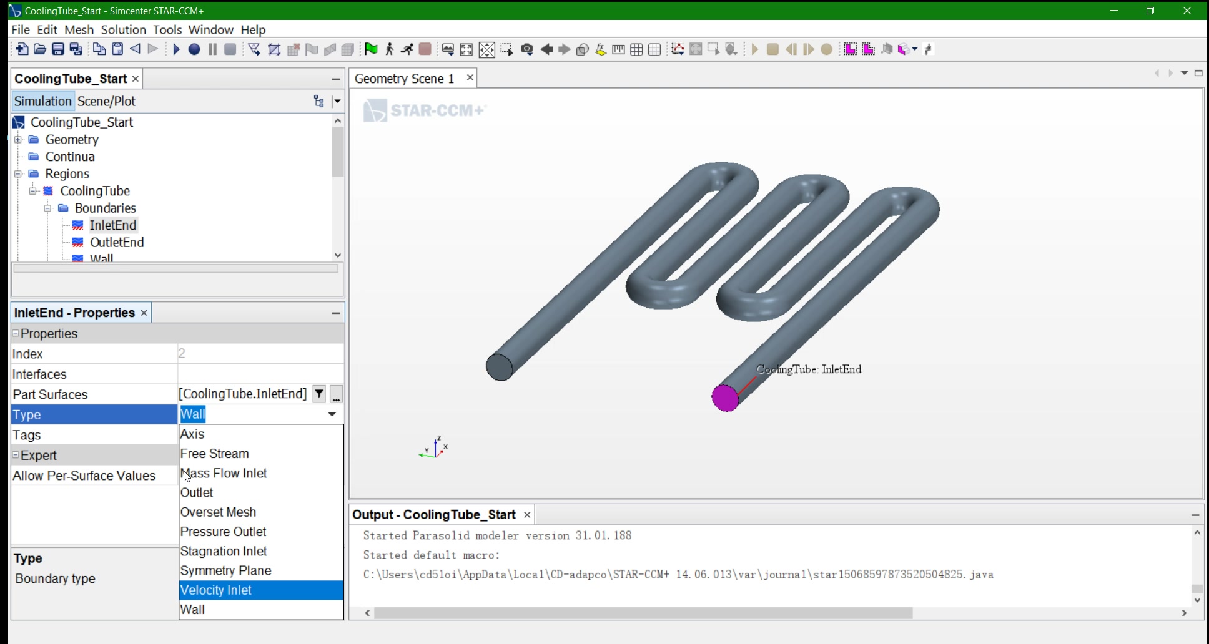Click the Load Simulation folder icon
This screenshot has height=644, width=1209.
click(x=40, y=49)
